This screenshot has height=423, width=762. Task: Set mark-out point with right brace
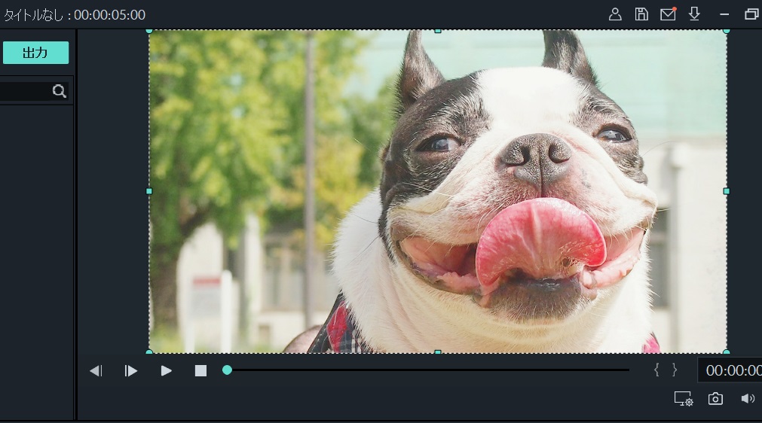coord(675,370)
